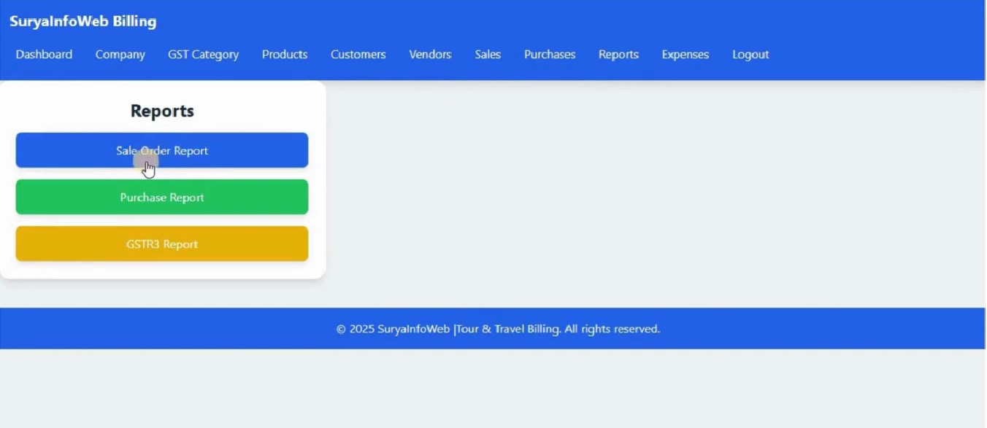
Task: Open the Purchase Report
Action: pos(161,197)
